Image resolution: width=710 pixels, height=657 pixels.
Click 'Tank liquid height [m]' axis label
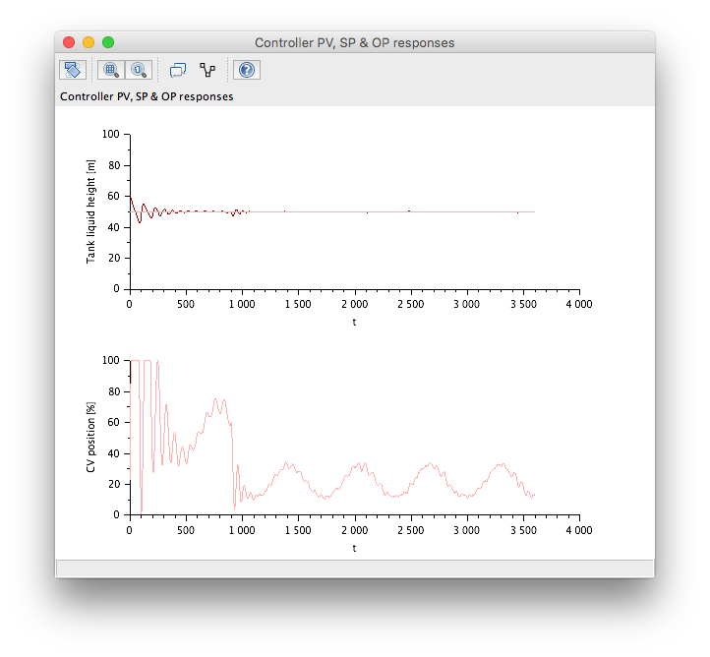tap(91, 211)
